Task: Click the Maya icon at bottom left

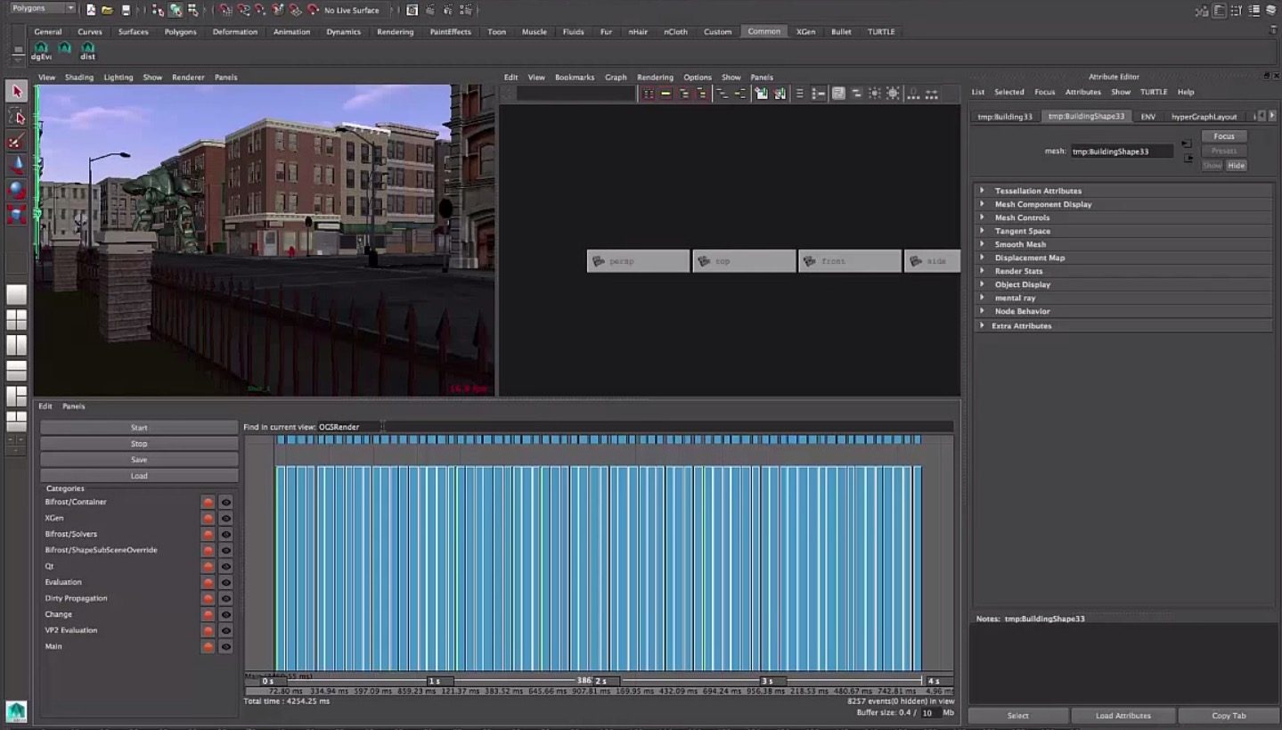Action: tap(16, 710)
